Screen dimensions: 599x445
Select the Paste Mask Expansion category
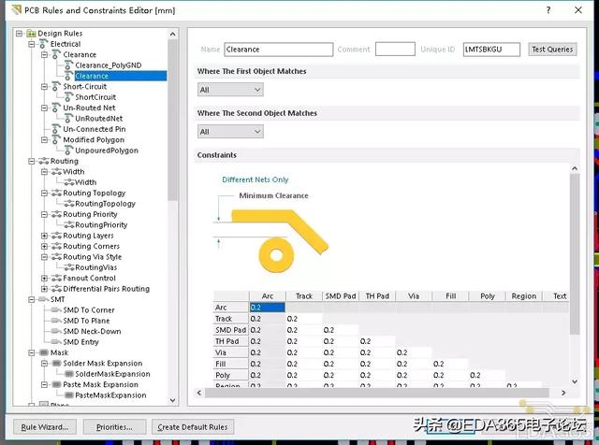tap(100, 384)
